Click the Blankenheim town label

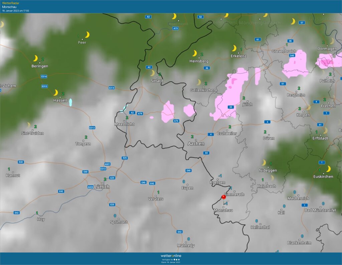pyautogui.click(x=299, y=243)
